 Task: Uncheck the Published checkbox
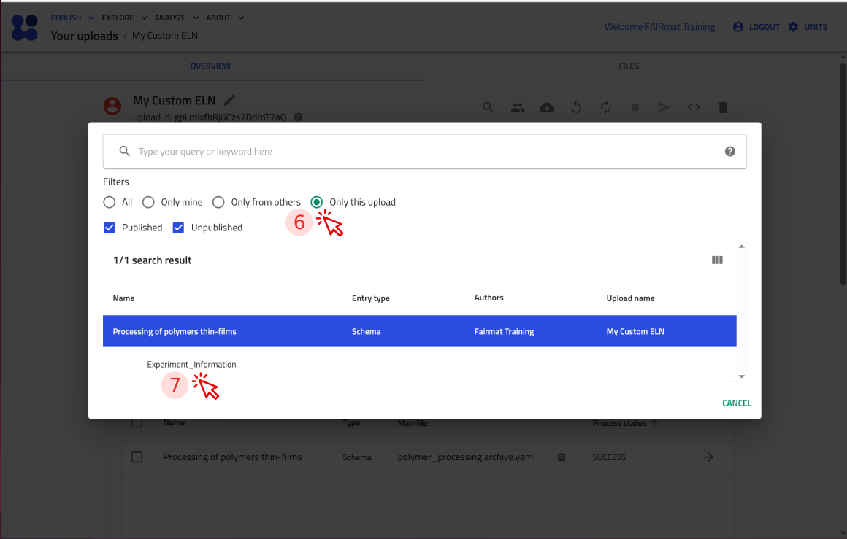coord(110,228)
